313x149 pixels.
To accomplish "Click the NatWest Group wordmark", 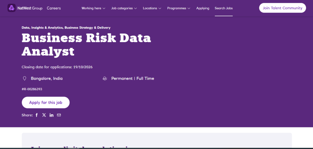I will [30, 8].
